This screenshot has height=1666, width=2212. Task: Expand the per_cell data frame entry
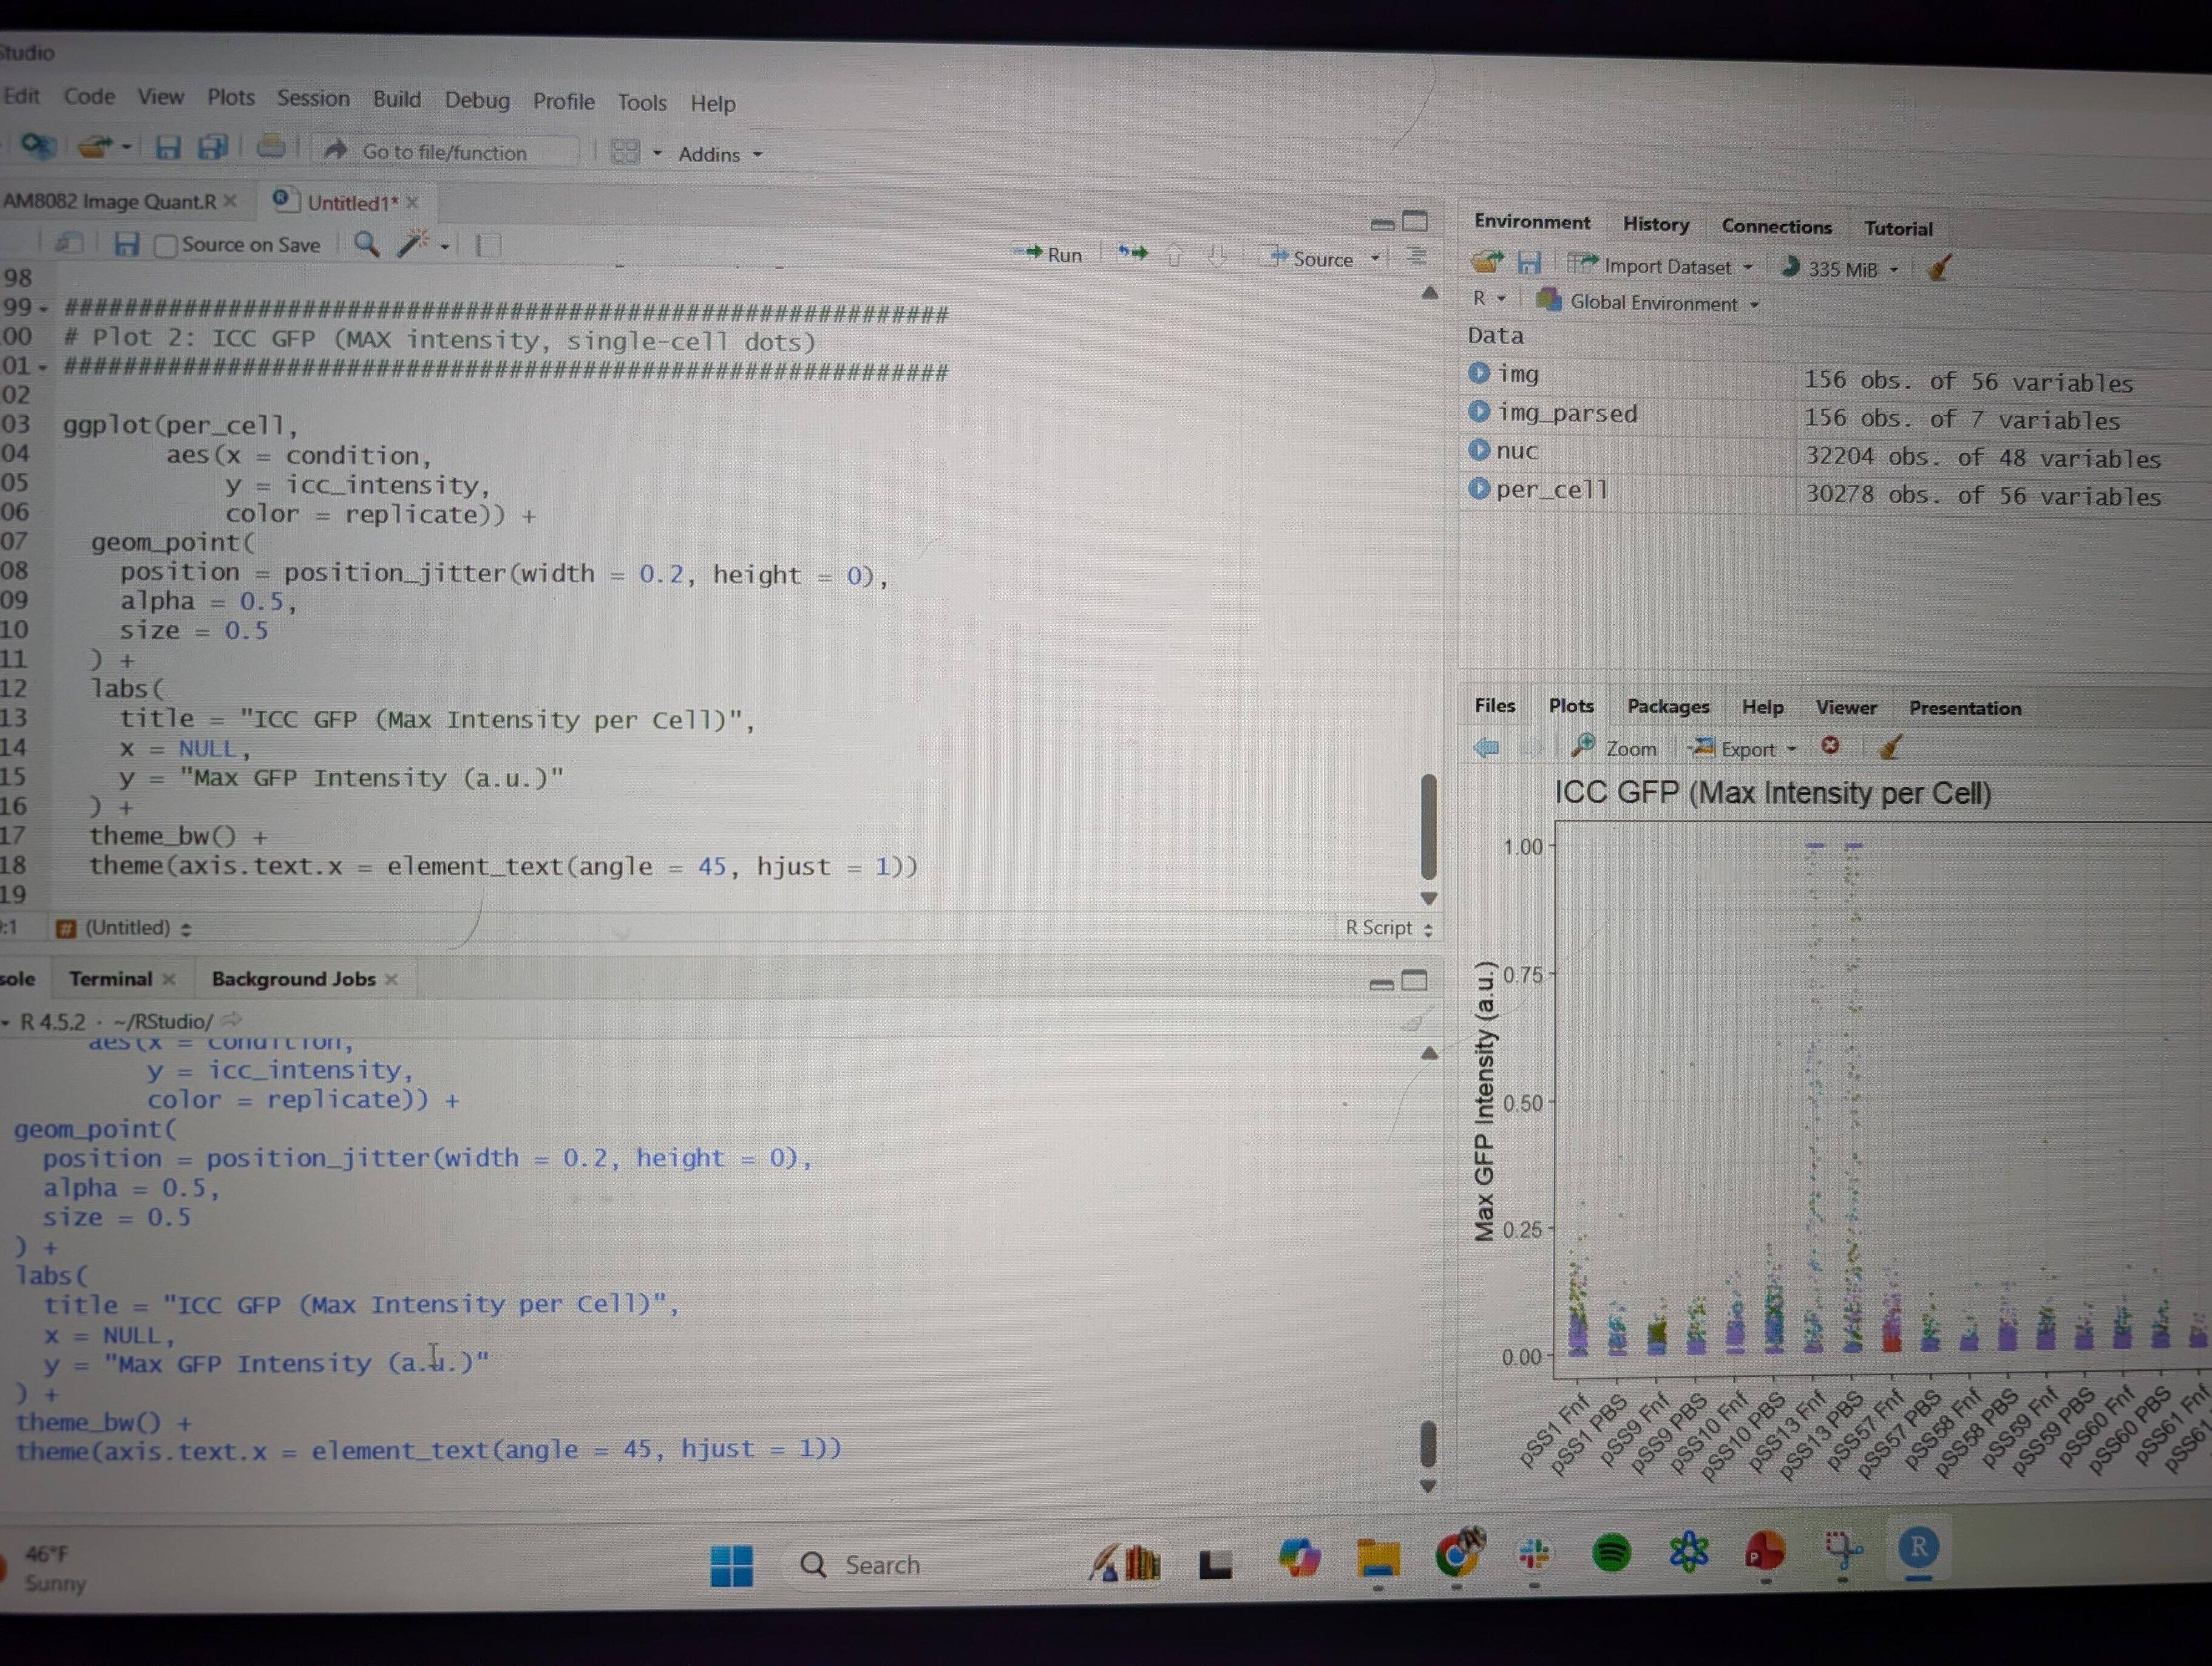pyautogui.click(x=1479, y=489)
